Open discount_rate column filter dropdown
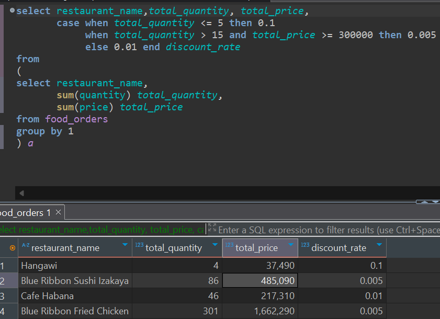440x319 pixels. pos(379,245)
